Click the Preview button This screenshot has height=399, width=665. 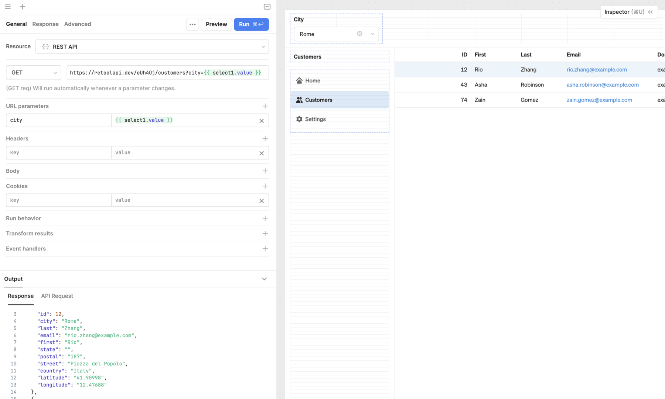click(x=216, y=24)
